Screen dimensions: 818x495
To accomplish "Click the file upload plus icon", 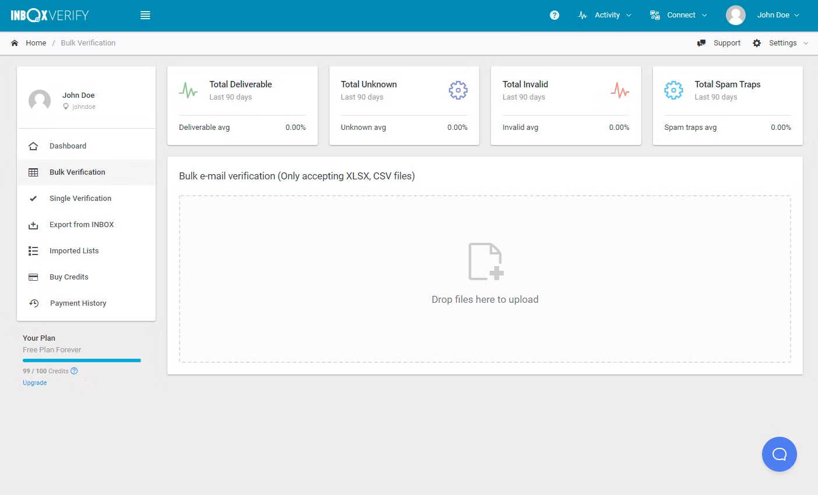I will [486, 261].
